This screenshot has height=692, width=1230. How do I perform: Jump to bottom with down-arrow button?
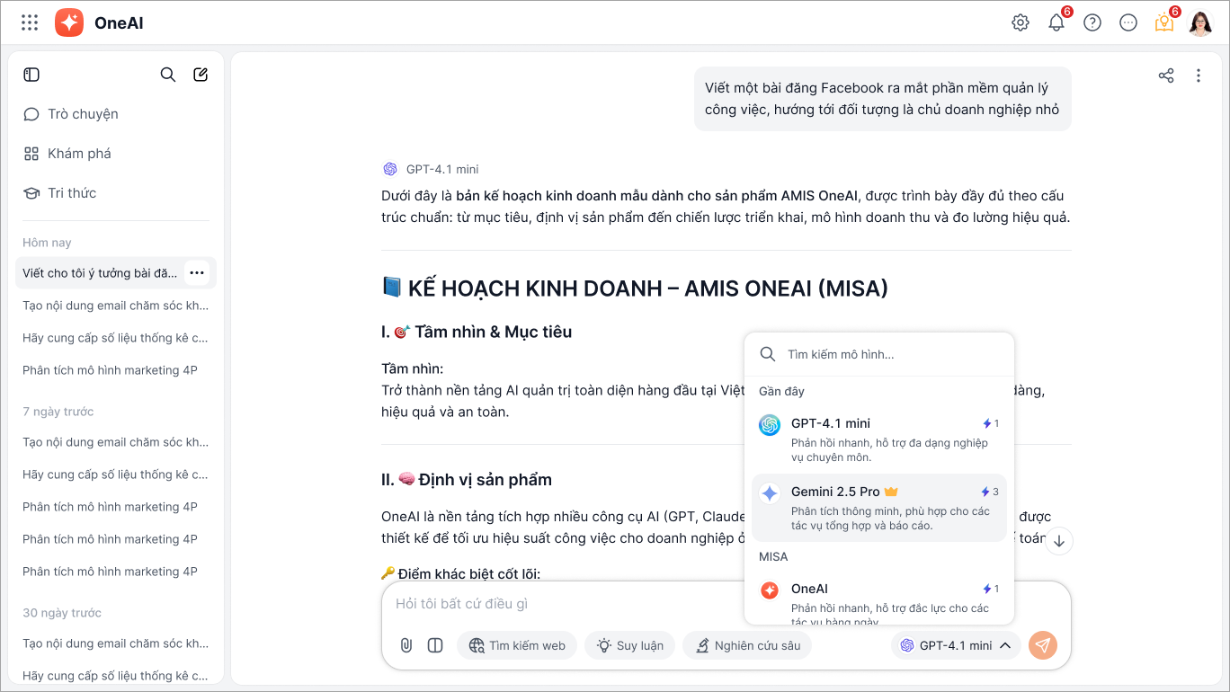(x=1059, y=541)
